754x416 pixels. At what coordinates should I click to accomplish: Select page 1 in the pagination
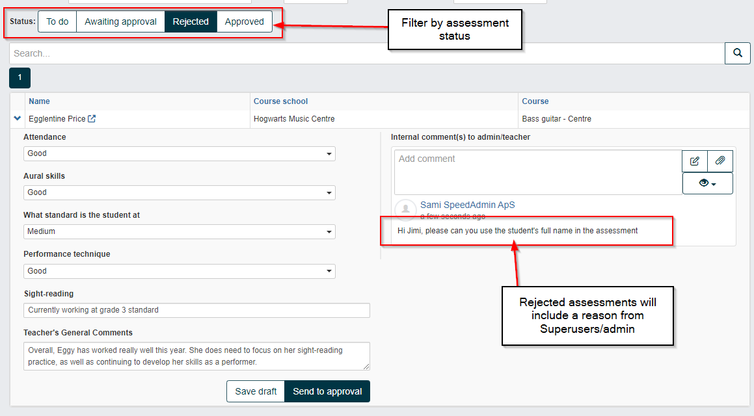coord(19,77)
